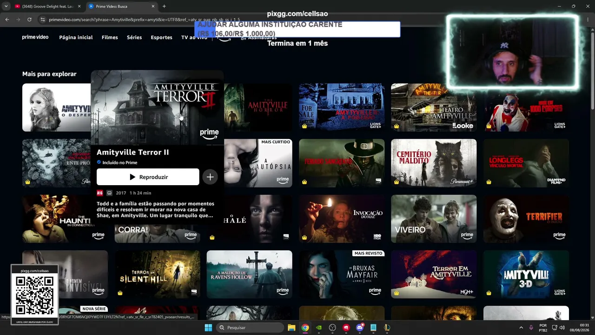Screen dimensions: 595x335
Task: Open Terrifier O Início card
Action: coord(526,219)
